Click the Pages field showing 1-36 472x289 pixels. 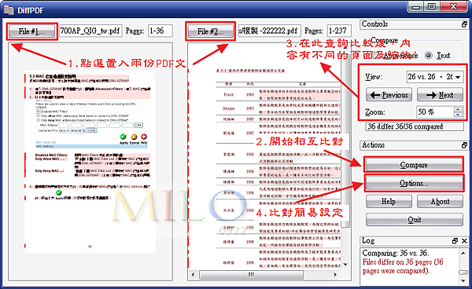(160, 31)
